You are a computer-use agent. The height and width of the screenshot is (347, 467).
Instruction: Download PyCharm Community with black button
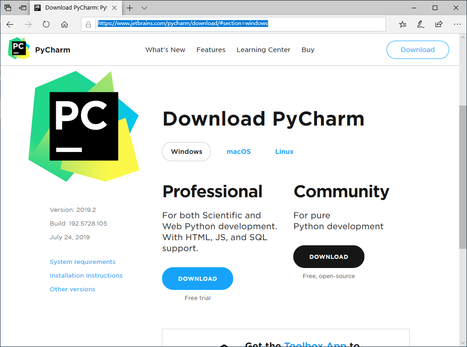point(329,257)
